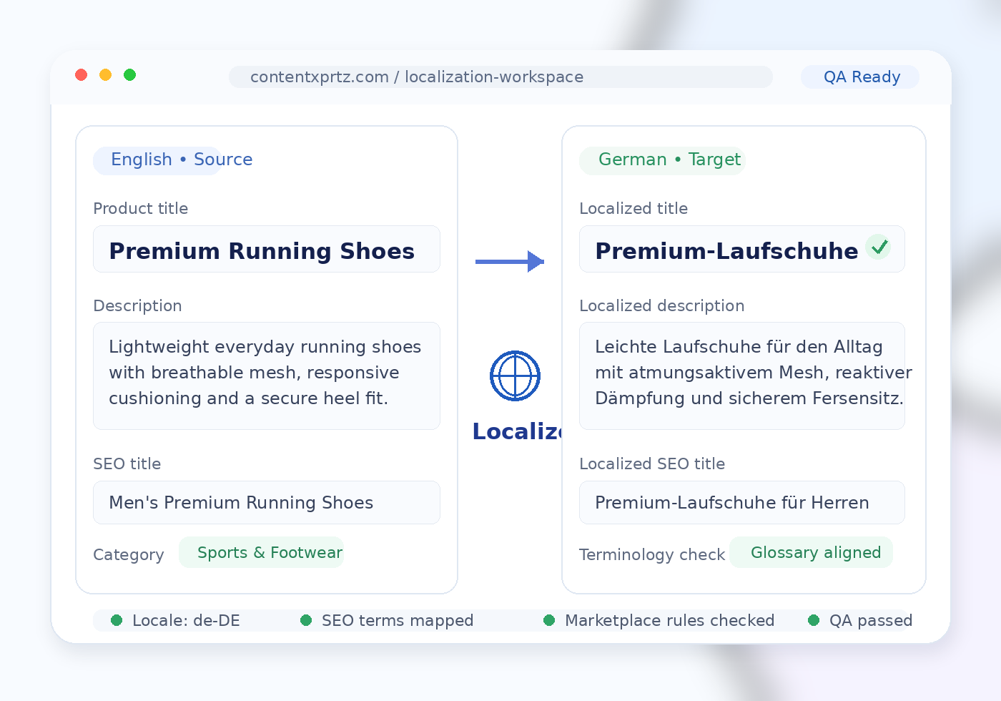Viewport: 1001px width, 701px height.
Task: Click the SEO terms mapped status
Action: click(x=387, y=620)
